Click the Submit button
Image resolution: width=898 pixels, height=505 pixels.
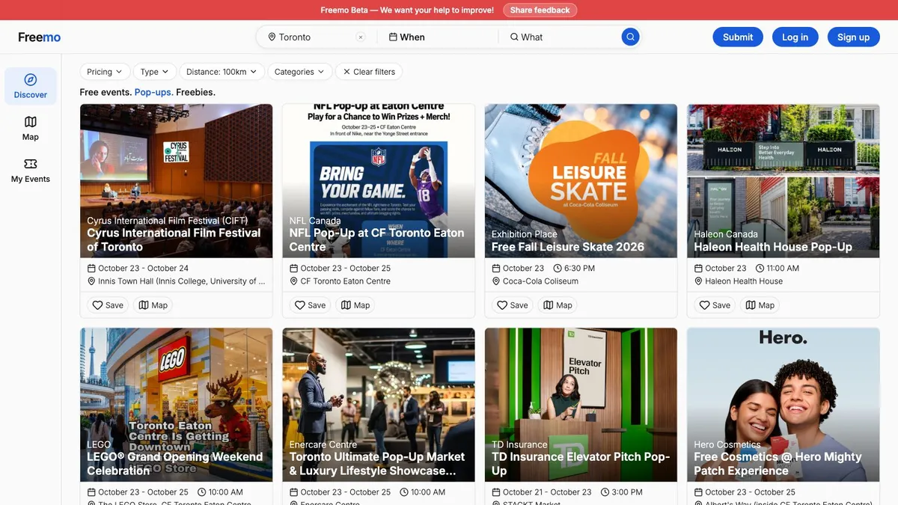click(738, 37)
